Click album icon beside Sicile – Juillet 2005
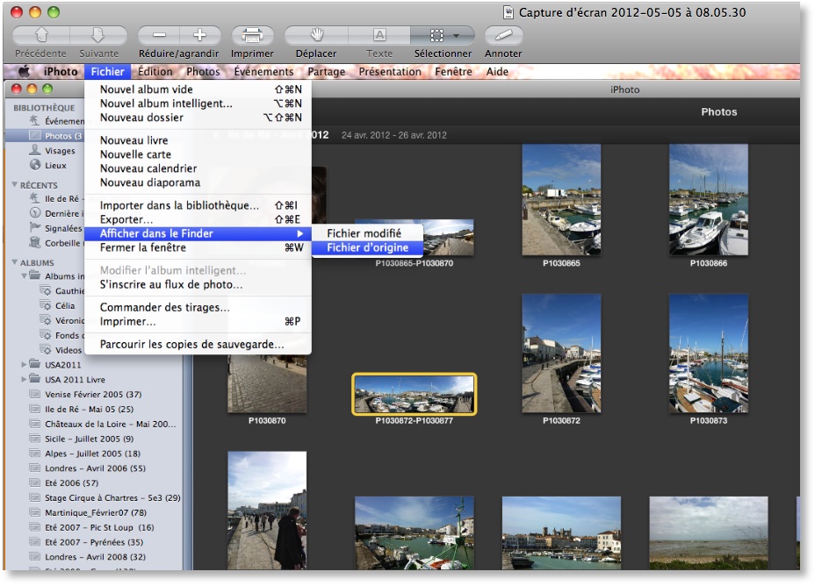815x586 pixels. (35, 439)
